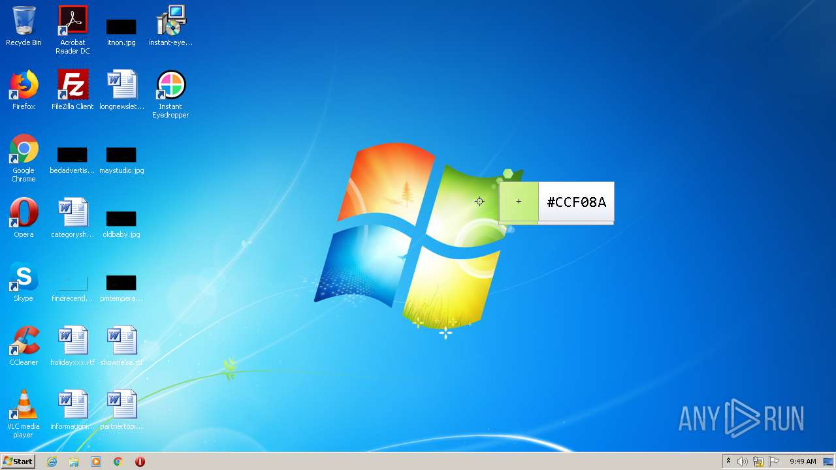This screenshot has width=836, height=470.
Task: Open the Opera desktop shortcut
Action: pyautogui.click(x=24, y=219)
